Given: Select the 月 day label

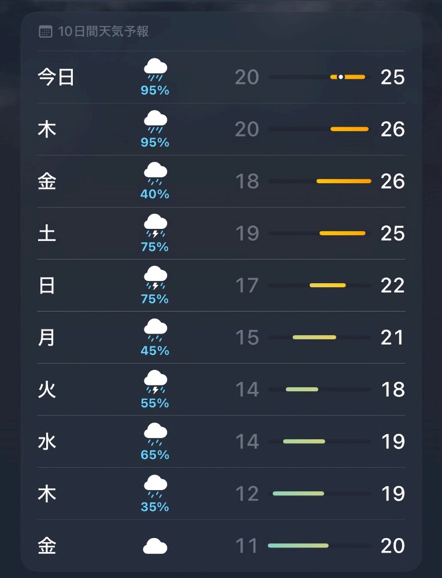Looking at the screenshot, I should point(47,338).
